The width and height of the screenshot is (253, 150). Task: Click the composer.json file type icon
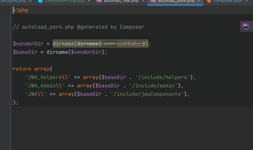coord(209,1)
